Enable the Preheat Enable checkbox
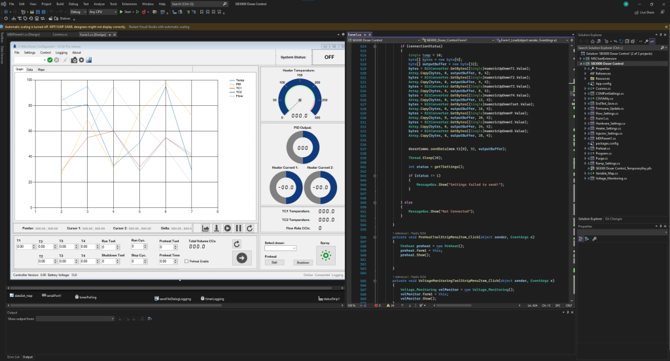 click(x=186, y=261)
